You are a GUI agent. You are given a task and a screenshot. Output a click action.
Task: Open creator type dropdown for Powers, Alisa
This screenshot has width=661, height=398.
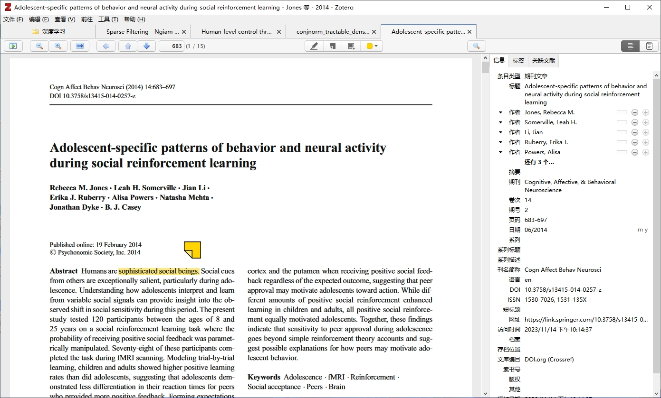pos(500,152)
